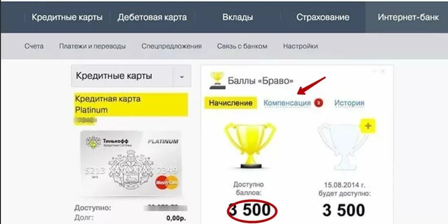
Task: Click the Platinum card image thumbnail
Action: [131, 163]
